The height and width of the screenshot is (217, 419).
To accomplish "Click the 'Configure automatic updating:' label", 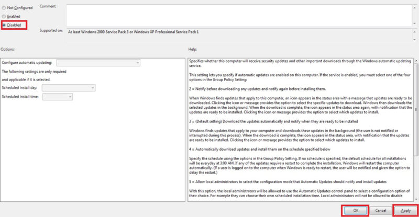I will 27,63.
